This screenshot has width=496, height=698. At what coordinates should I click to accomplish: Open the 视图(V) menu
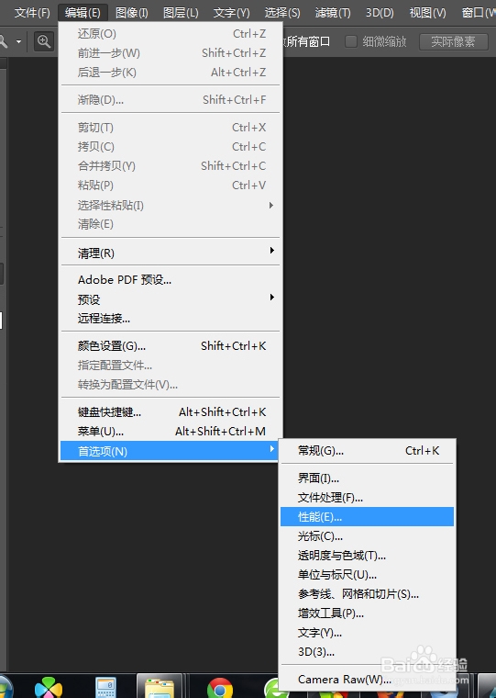click(427, 13)
